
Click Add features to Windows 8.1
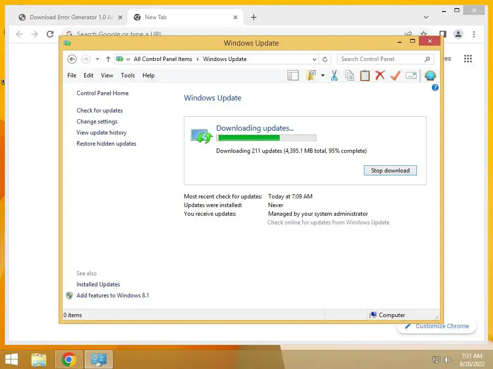(113, 295)
